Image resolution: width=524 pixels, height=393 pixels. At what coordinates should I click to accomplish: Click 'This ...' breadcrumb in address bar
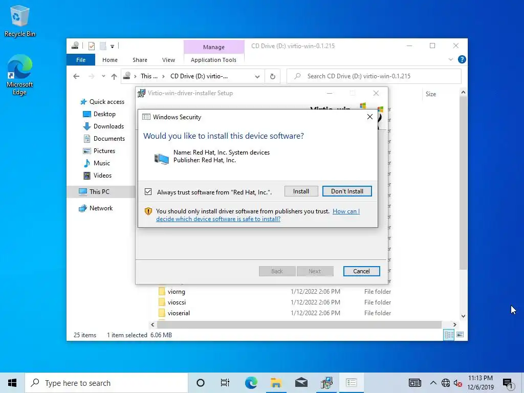tap(149, 76)
